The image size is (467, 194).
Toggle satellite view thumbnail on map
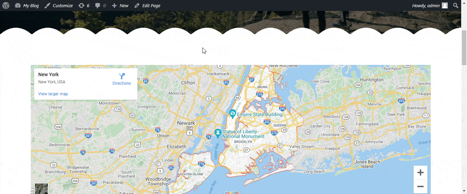41,189
